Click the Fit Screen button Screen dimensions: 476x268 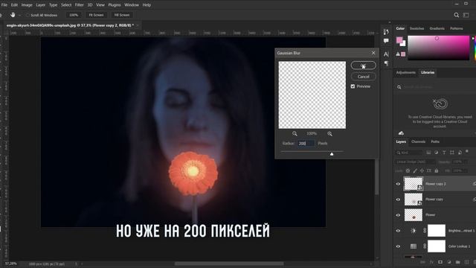point(96,15)
